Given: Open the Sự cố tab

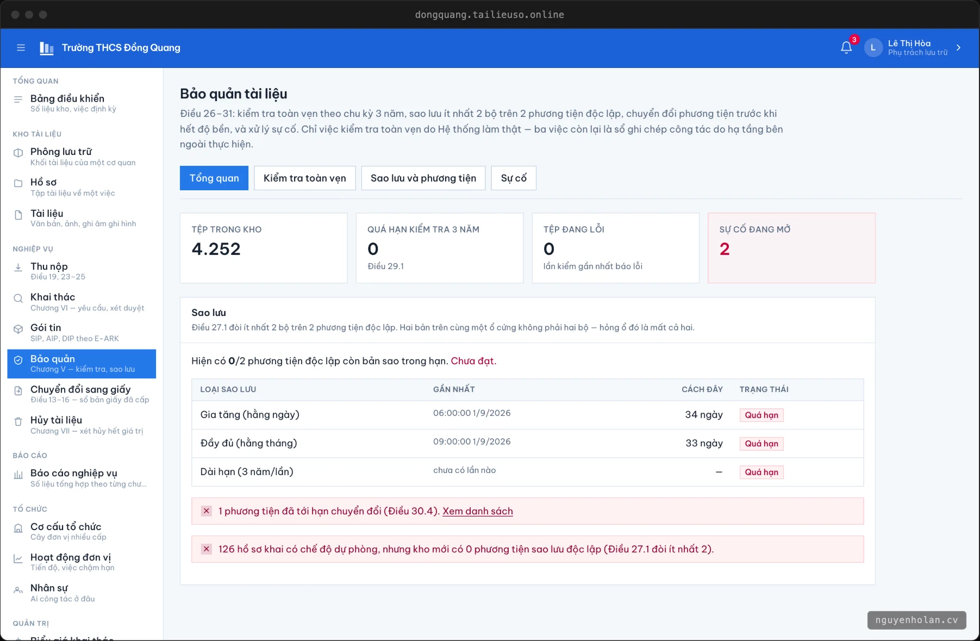Looking at the screenshot, I should point(514,178).
